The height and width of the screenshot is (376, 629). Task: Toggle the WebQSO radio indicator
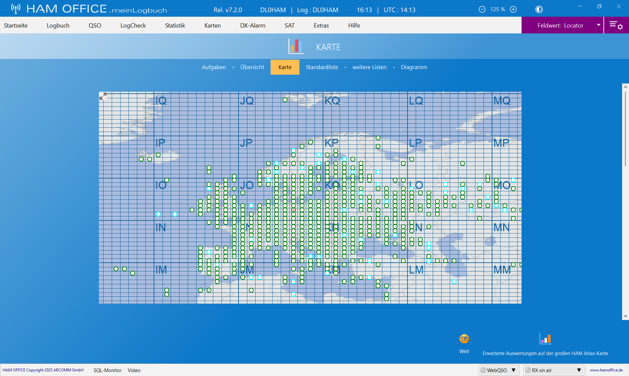point(483,370)
